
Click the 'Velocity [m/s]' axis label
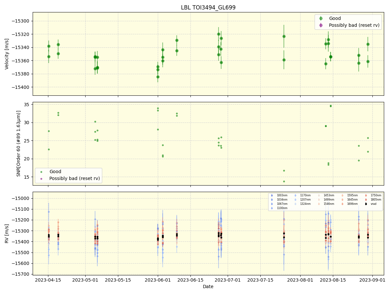(7, 54)
